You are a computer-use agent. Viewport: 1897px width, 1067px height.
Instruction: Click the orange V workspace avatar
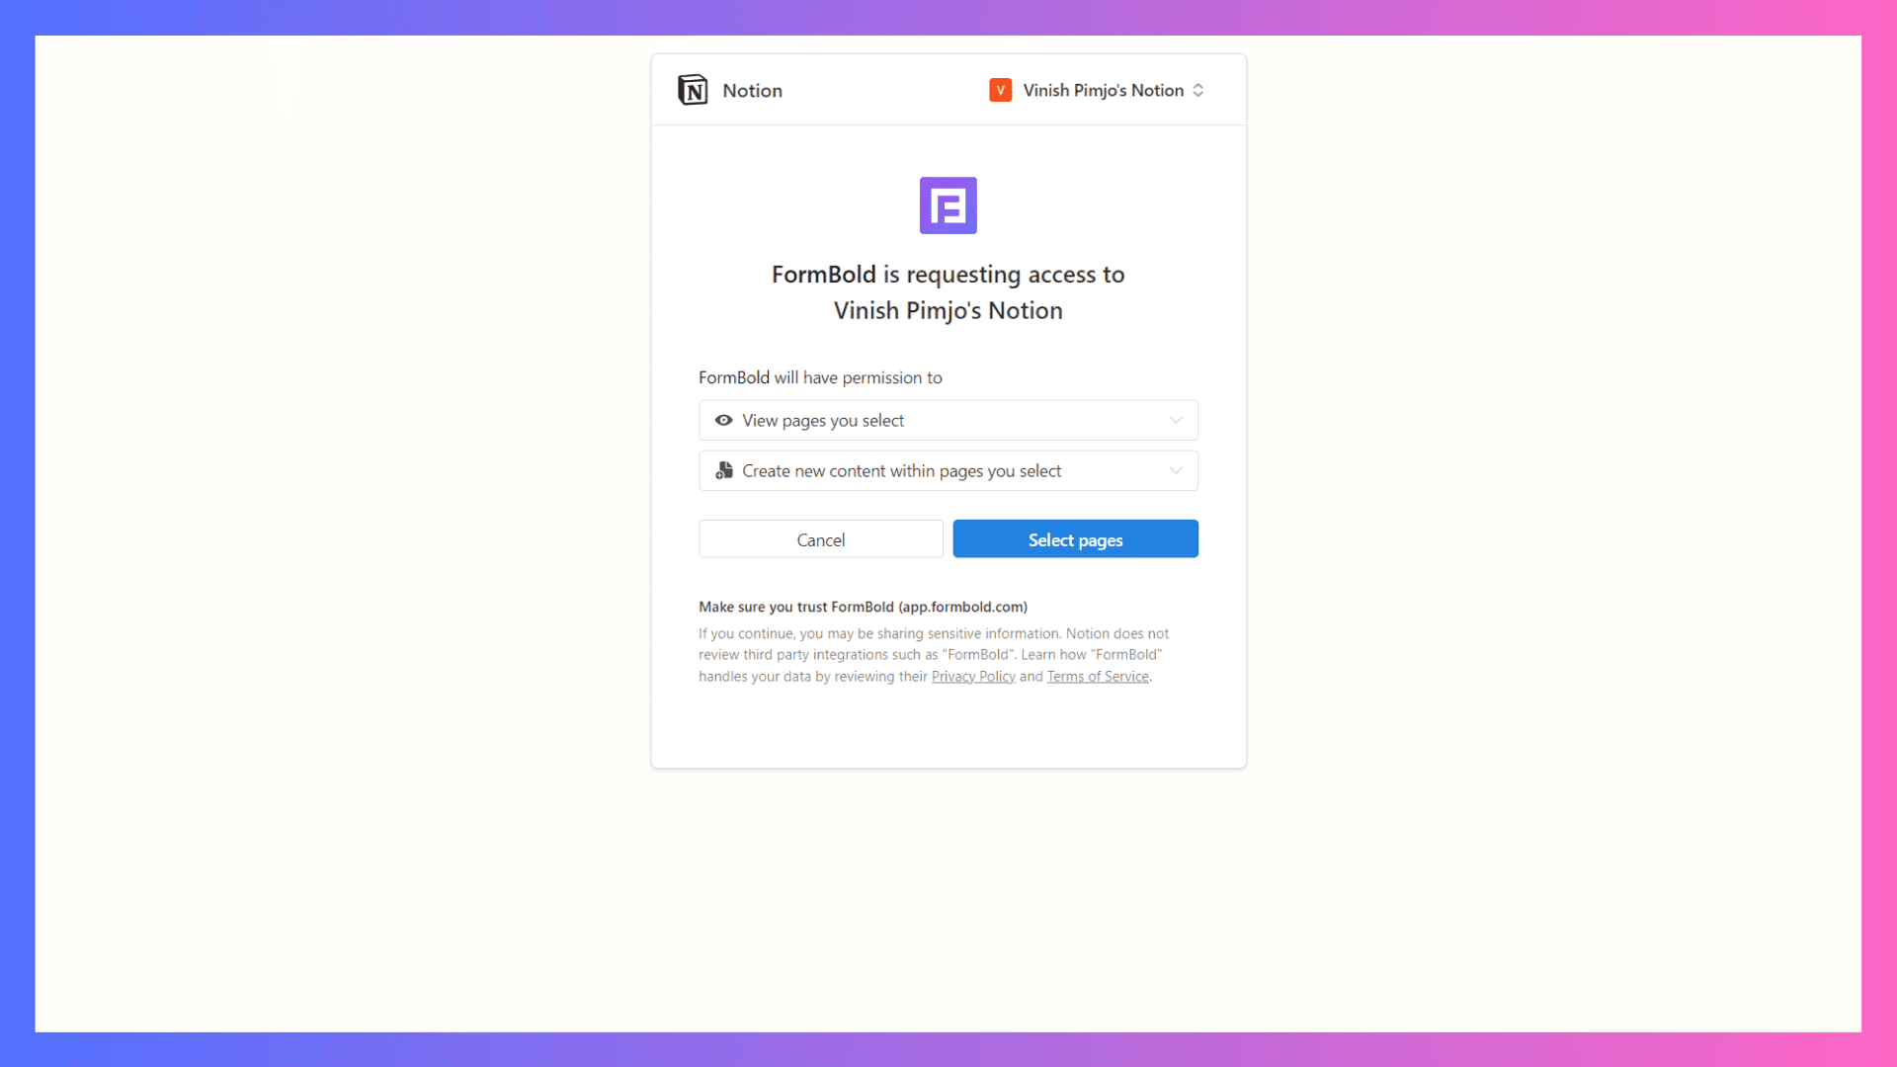tap(1000, 90)
